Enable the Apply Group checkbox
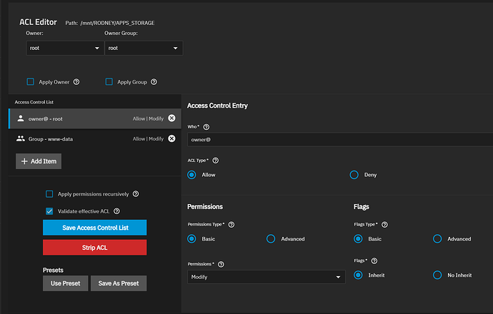The height and width of the screenshot is (314, 493). pyautogui.click(x=109, y=81)
